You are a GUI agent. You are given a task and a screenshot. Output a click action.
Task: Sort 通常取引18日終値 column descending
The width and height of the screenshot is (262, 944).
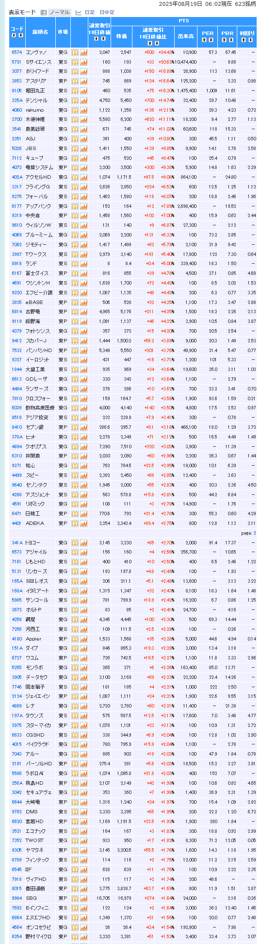(103, 39)
